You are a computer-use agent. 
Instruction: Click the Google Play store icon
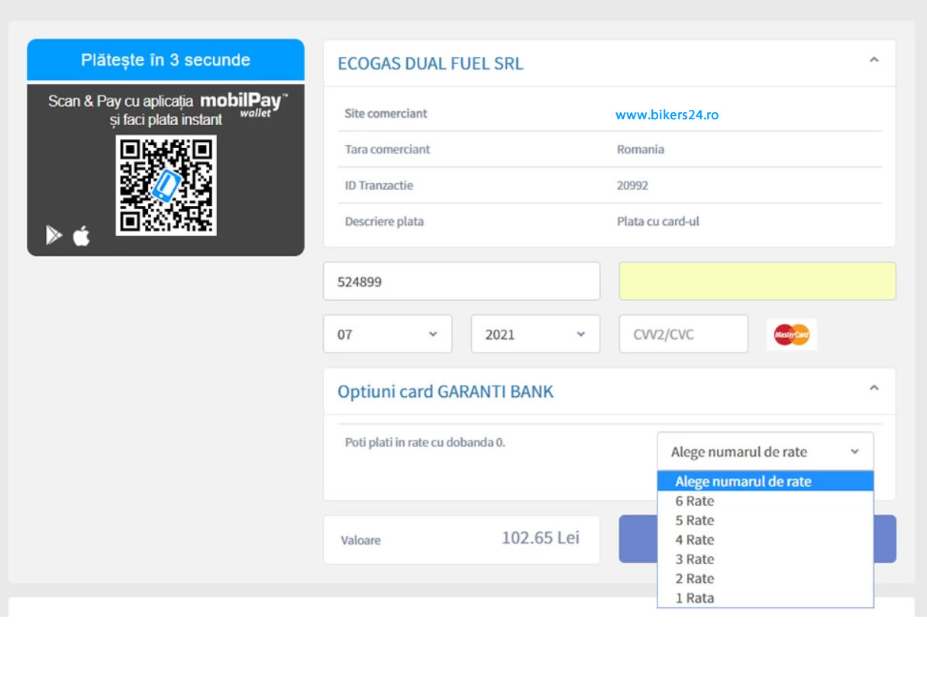[53, 235]
